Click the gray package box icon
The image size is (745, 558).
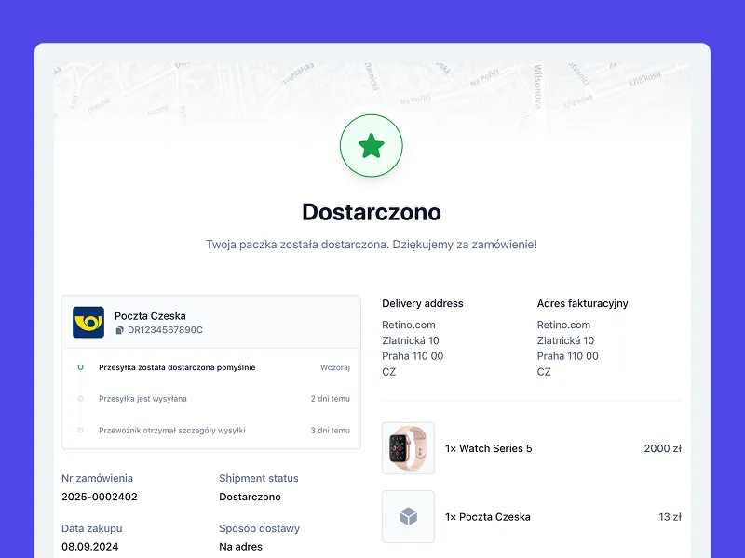(408, 516)
